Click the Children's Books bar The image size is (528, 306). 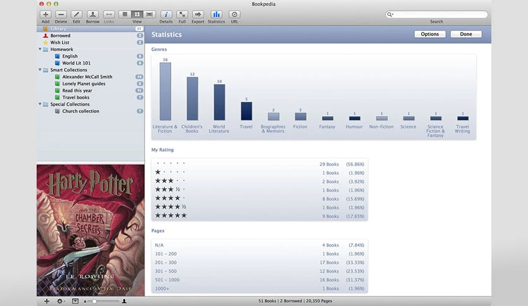(192, 99)
